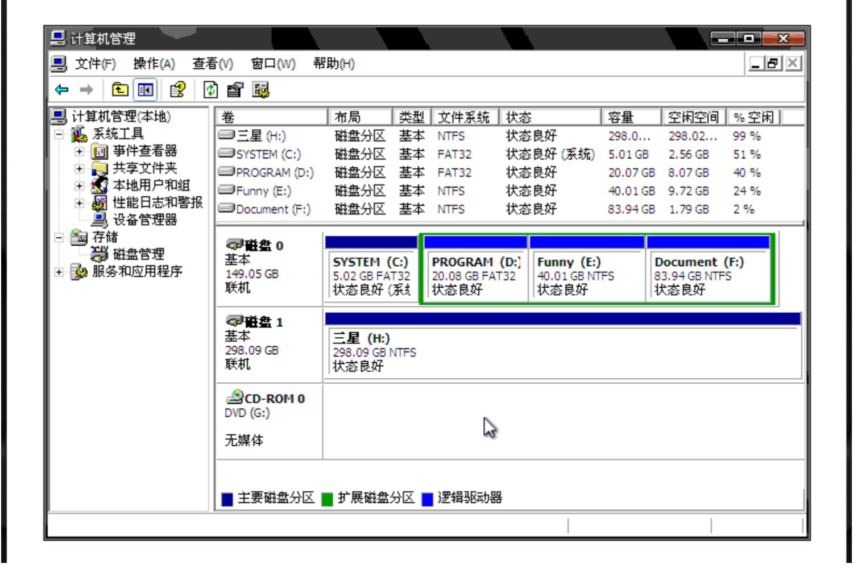
Task: Click the 5.01 GB capacity cell
Action: [628, 155]
